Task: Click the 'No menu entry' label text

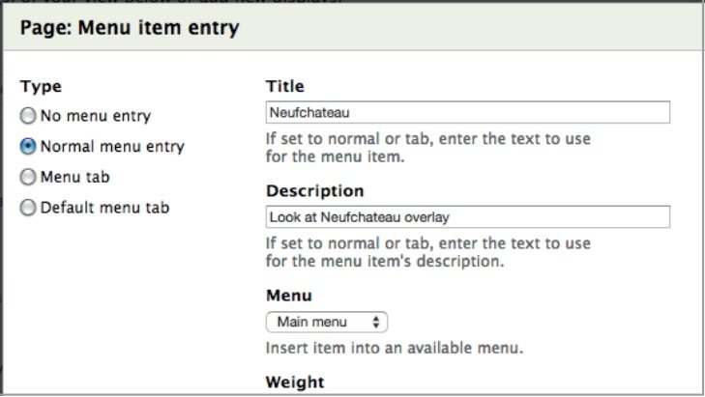Action: tap(96, 117)
